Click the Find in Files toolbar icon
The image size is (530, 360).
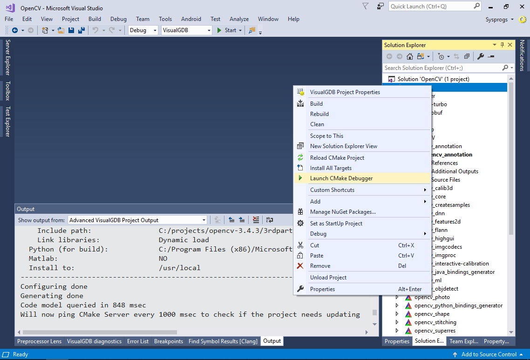[x=252, y=30]
